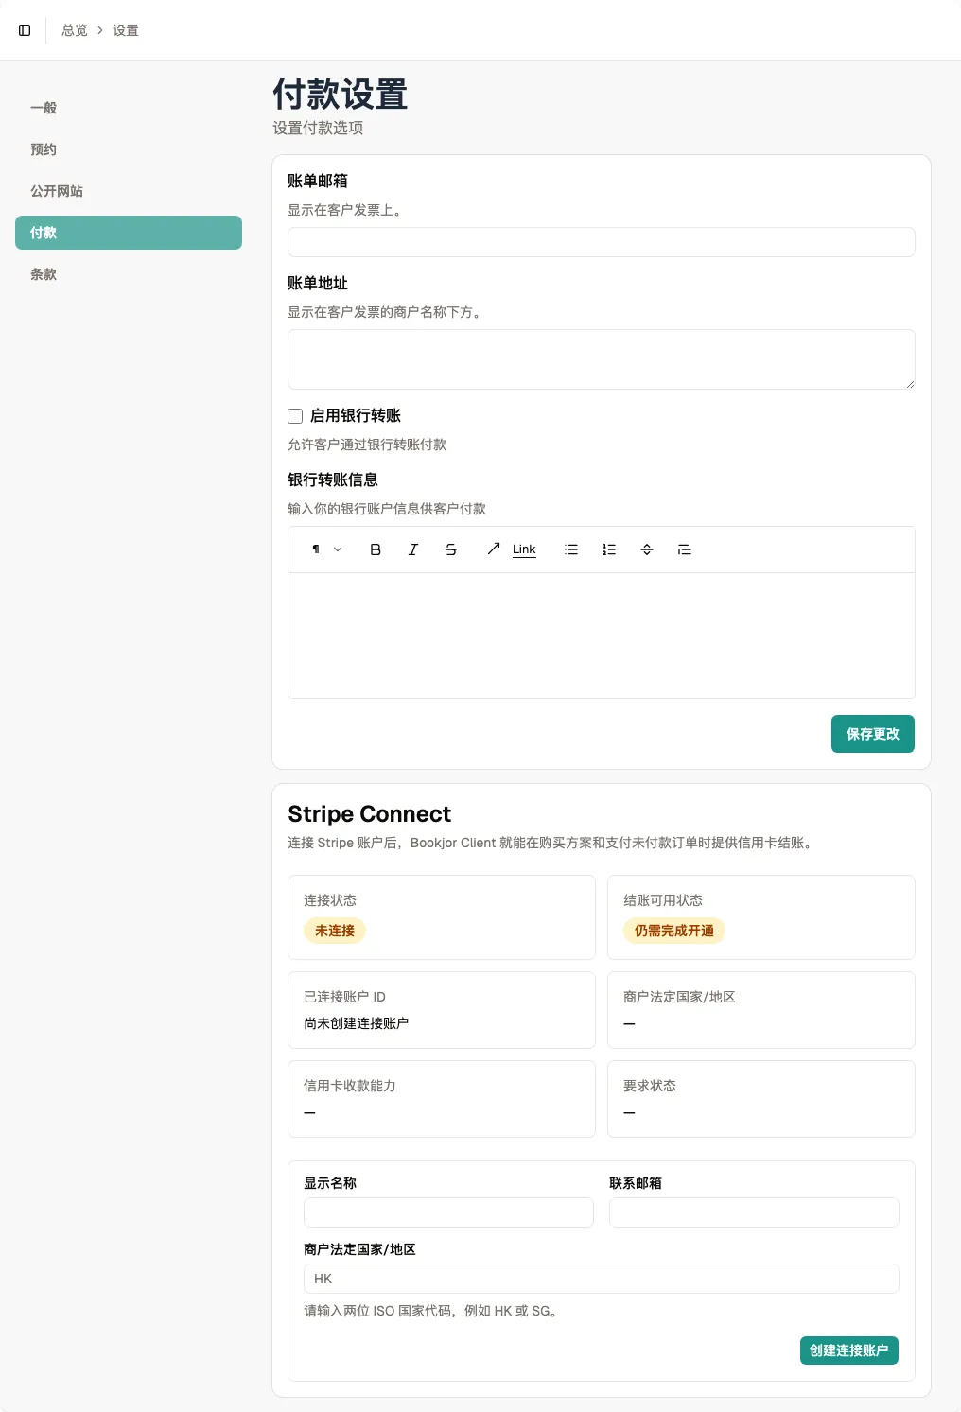The height and width of the screenshot is (1412, 961).
Task: Enable the 启用银行转账 checkbox
Action: [295, 416]
